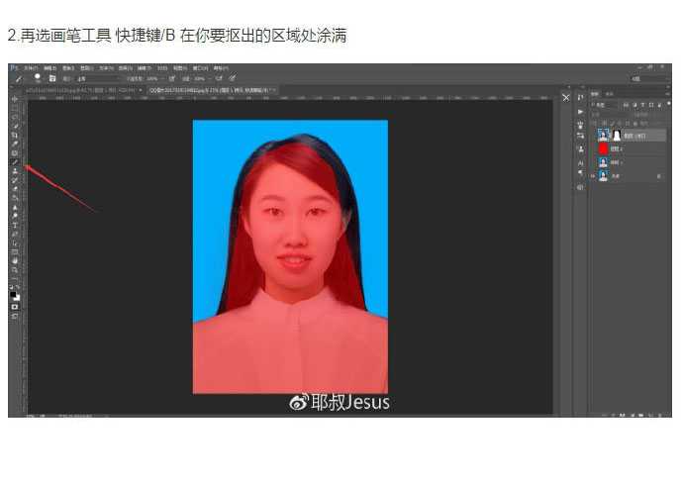Select the top layer's image thumbnail

coord(603,135)
